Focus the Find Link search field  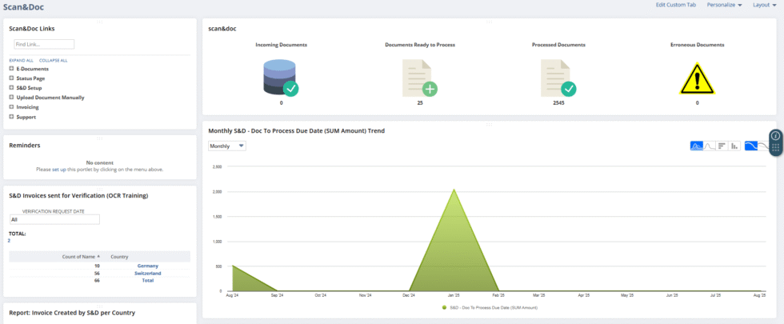click(x=44, y=44)
